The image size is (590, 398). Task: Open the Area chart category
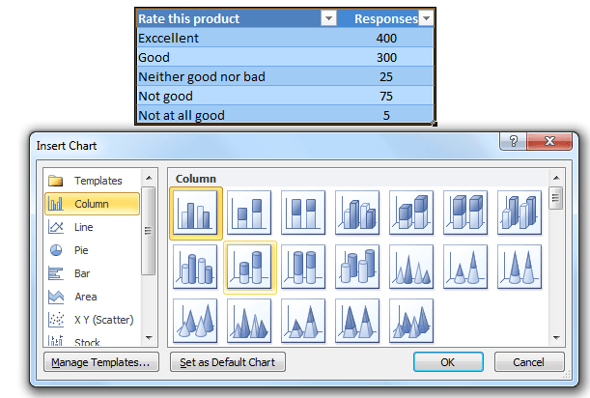pos(92,297)
